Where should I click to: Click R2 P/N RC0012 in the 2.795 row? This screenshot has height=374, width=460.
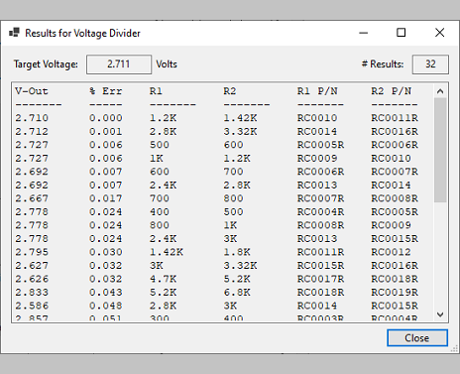click(392, 252)
